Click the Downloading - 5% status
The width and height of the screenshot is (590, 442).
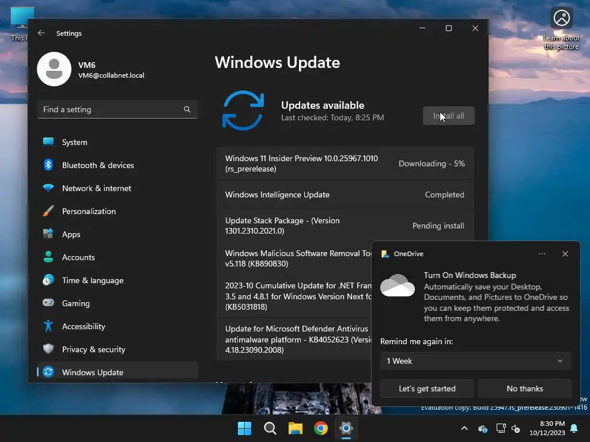[432, 163]
